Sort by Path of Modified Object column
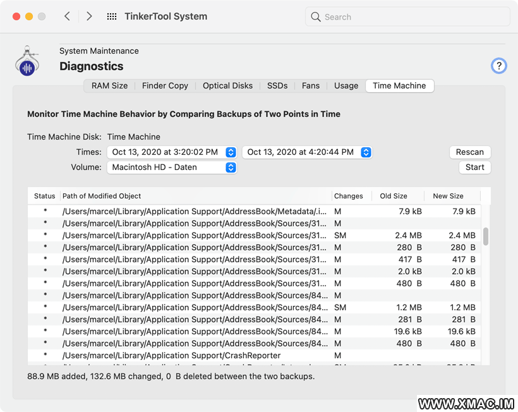This screenshot has height=412, width=518. (196, 196)
